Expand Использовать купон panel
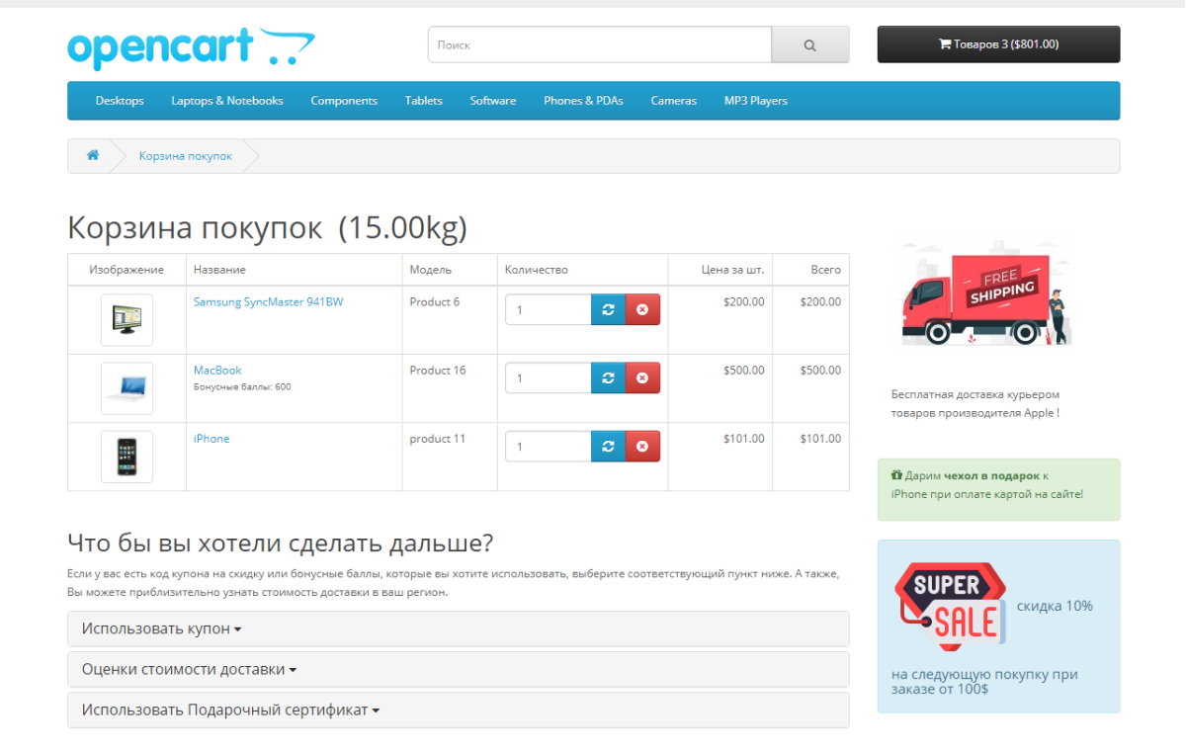 [459, 628]
